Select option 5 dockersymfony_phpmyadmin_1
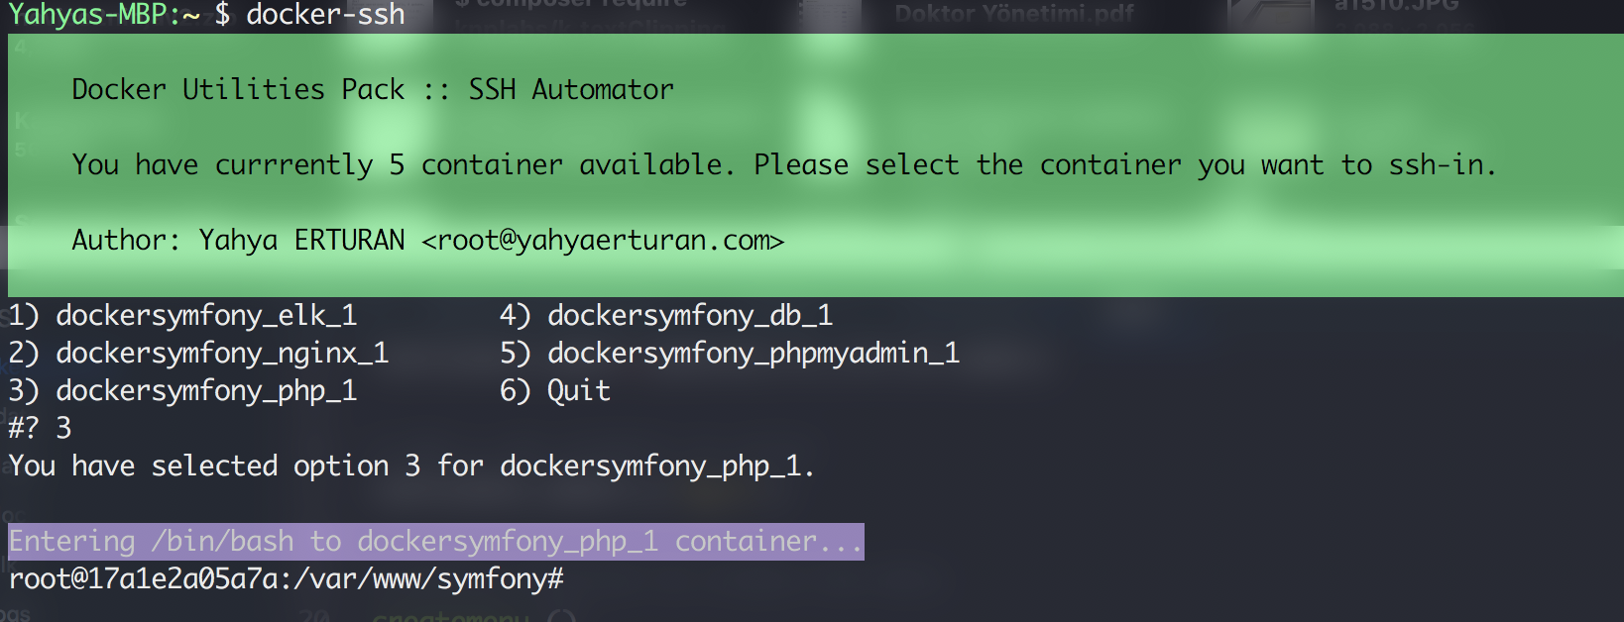 pyautogui.click(x=730, y=354)
